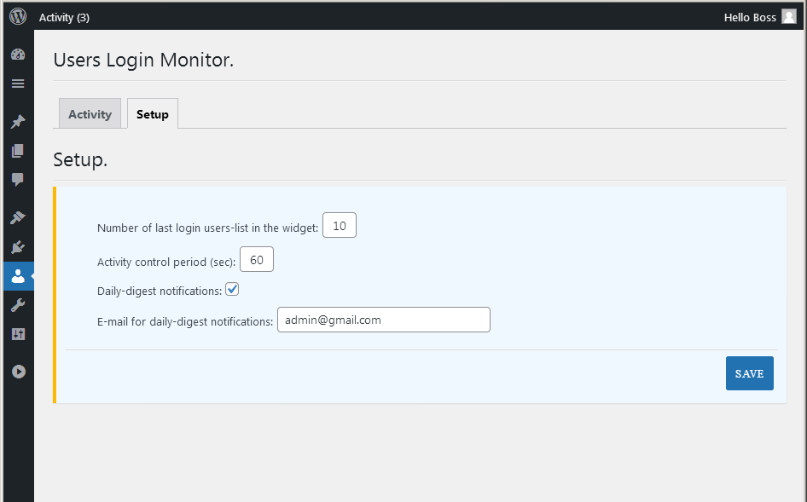The height and width of the screenshot is (502, 807).
Task: Open the WordPress Dashboard icon
Action: pos(18,54)
